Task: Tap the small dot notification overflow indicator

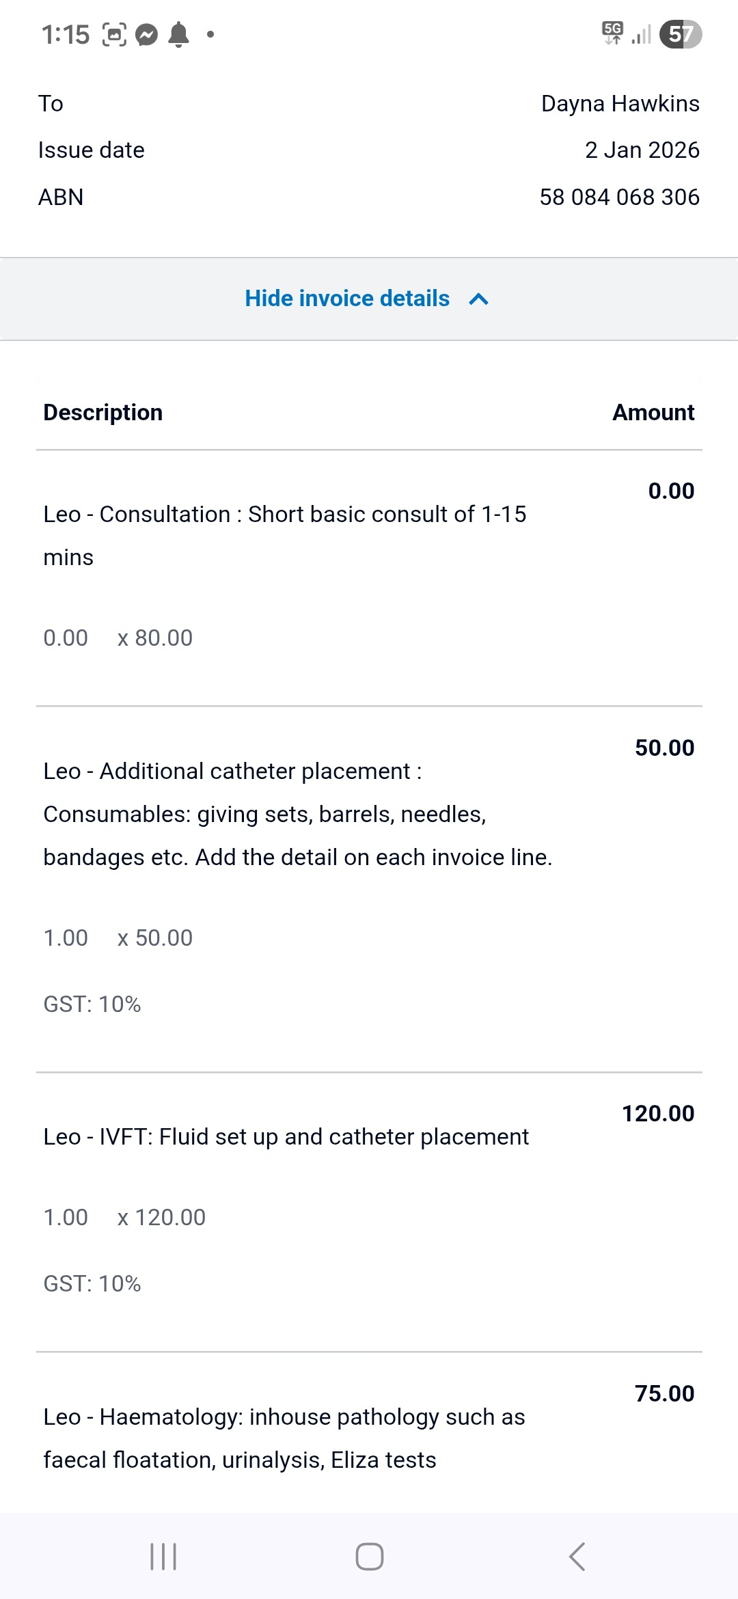Action: pos(210,34)
